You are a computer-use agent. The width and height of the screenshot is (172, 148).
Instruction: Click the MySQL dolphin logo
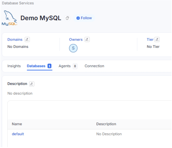pyautogui.click(x=10, y=18)
